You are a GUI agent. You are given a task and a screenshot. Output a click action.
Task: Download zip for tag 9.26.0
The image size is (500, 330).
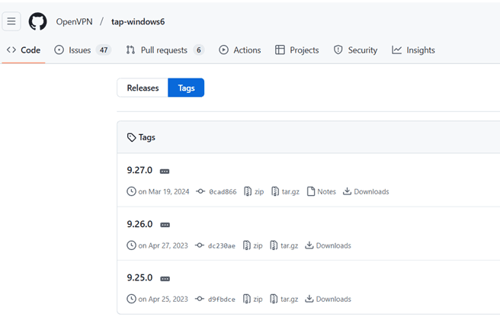click(252, 245)
